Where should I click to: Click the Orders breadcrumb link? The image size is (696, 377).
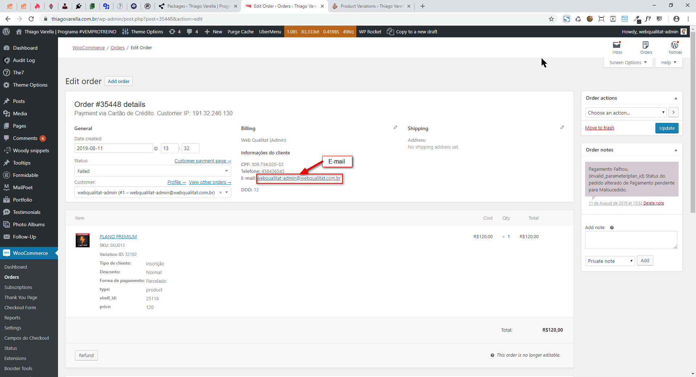(117, 47)
